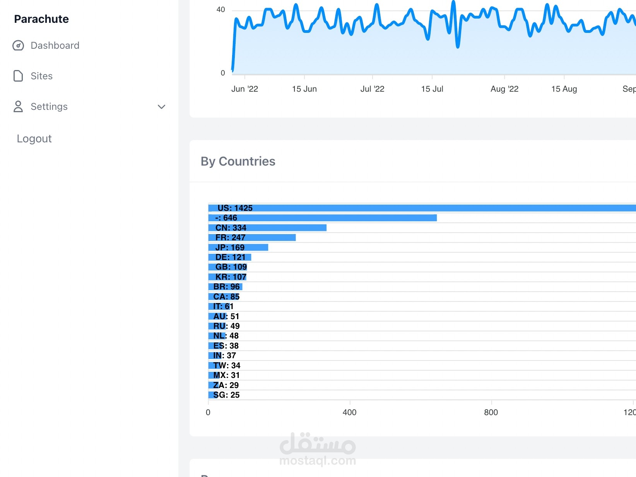Image resolution: width=636 pixels, height=477 pixels.
Task: Open the Sites menu item
Action: [x=41, y=76]
